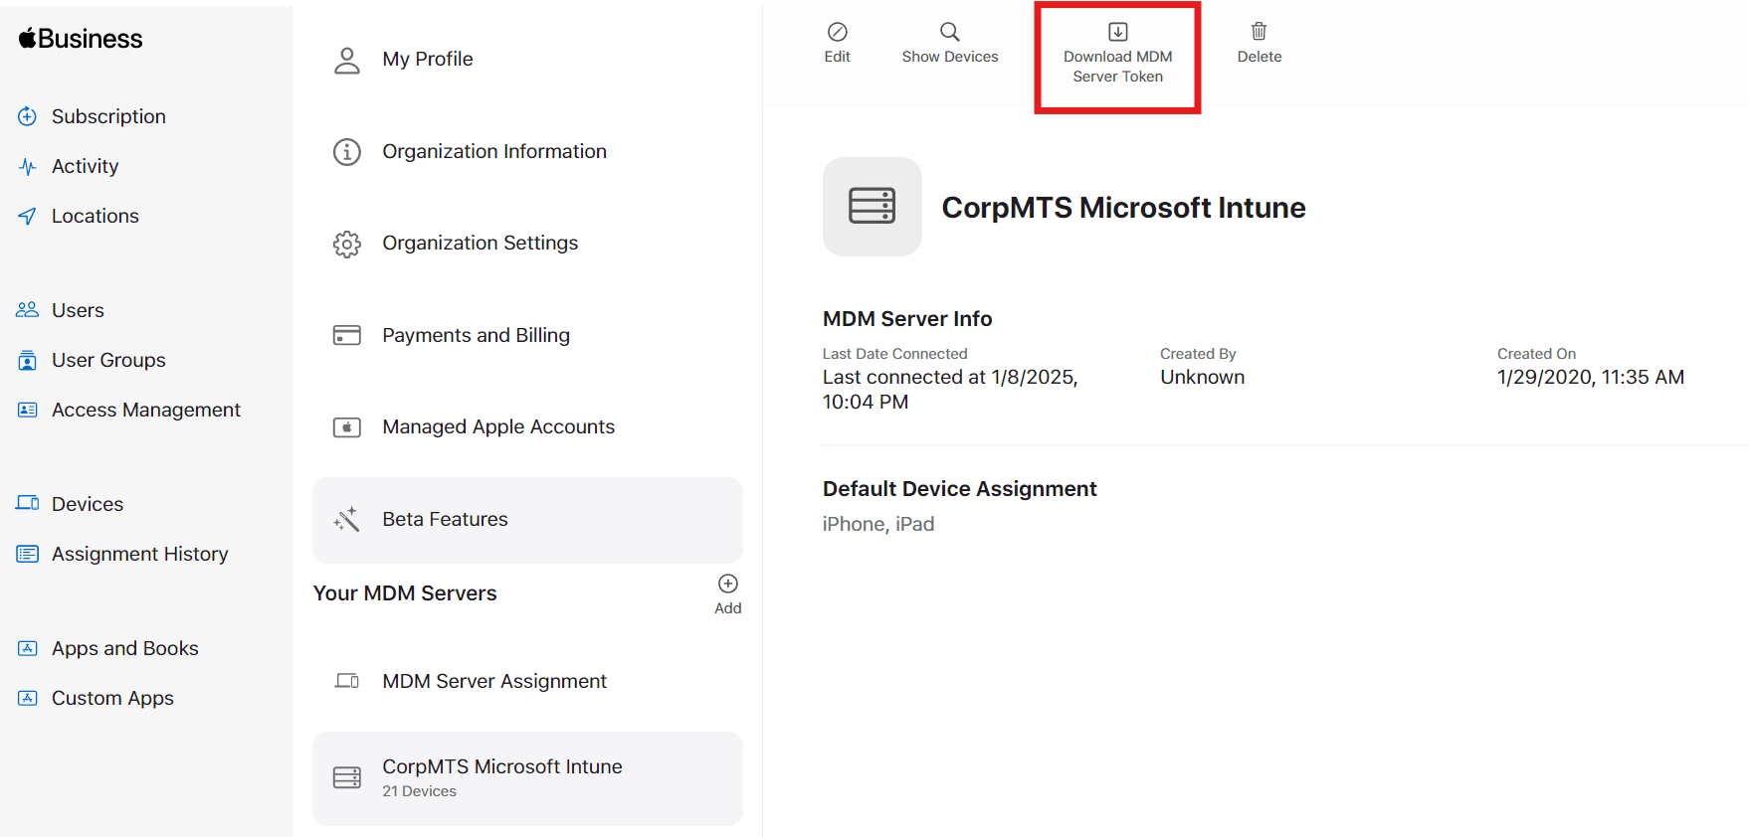Click the Beta Features sparkle wand icon
This screenshot has width=1749, height=837.
pos(347,519)
